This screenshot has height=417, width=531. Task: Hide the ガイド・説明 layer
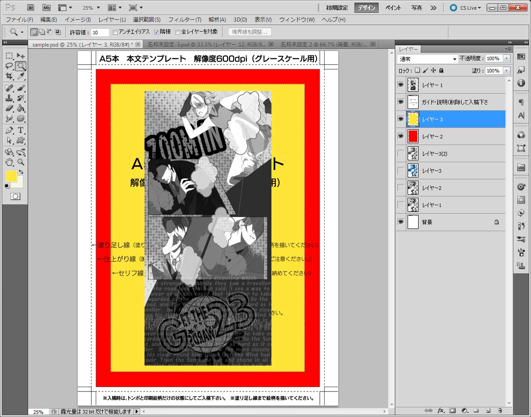[401, 102]
